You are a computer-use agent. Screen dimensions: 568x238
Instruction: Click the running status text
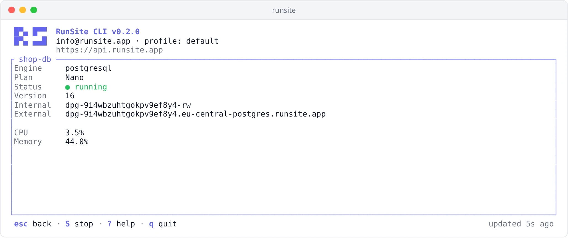[91, 87]
